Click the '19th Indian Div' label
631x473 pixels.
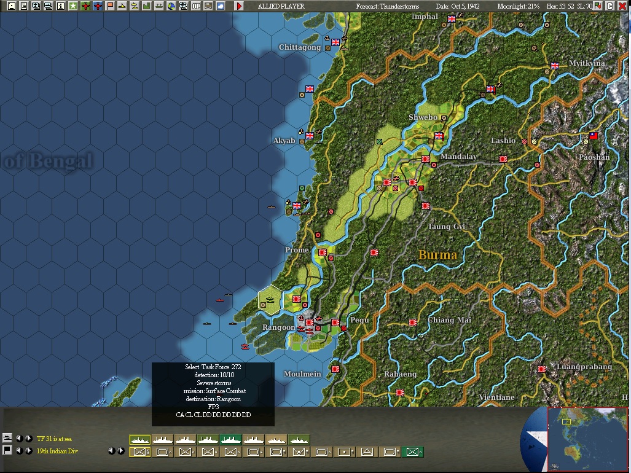[57, 451]
